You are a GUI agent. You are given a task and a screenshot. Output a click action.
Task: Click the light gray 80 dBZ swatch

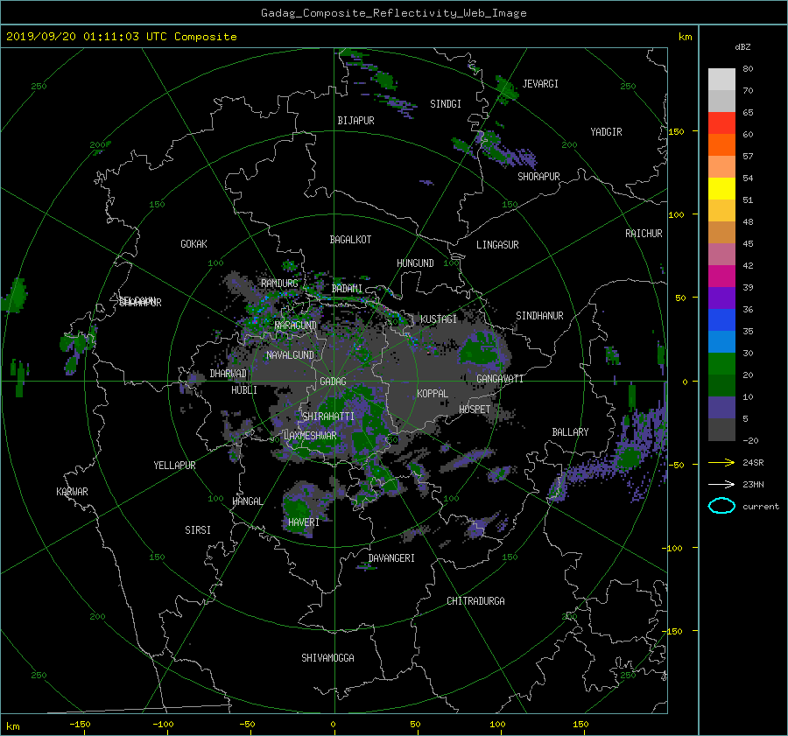721,79
